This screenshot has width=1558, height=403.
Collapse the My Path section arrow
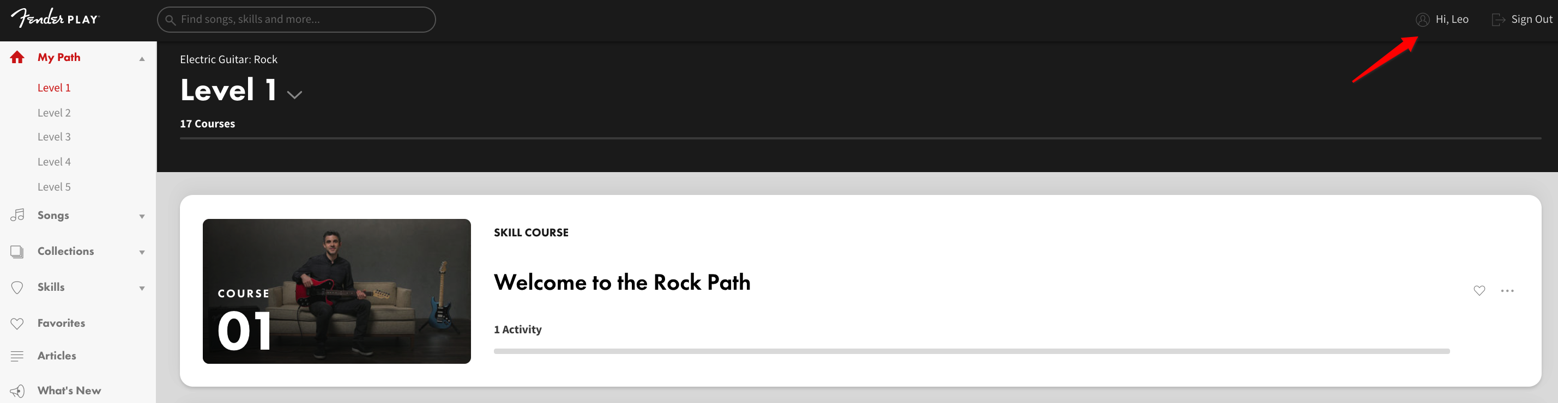pyautogui.click(x=142, y=59)
